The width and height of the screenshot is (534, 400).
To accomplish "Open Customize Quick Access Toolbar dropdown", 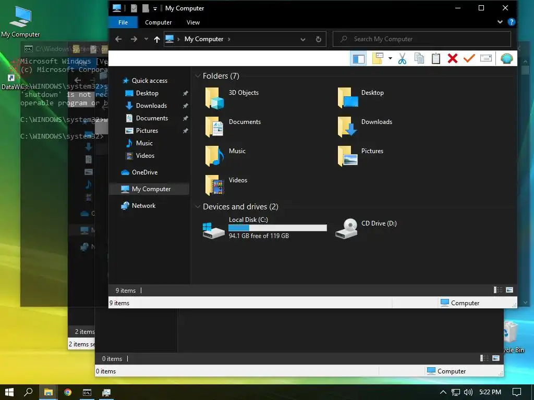I will [x=155, y=8].
